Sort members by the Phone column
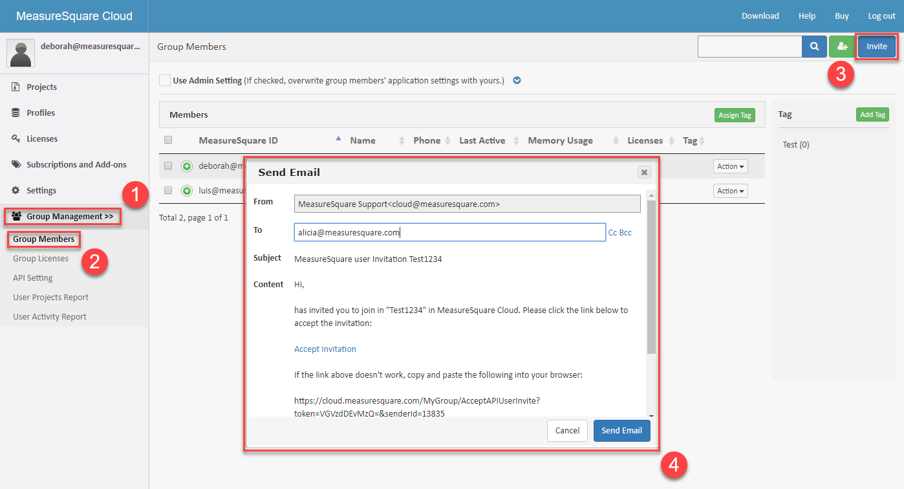The image size is (904, 489). 427,140
